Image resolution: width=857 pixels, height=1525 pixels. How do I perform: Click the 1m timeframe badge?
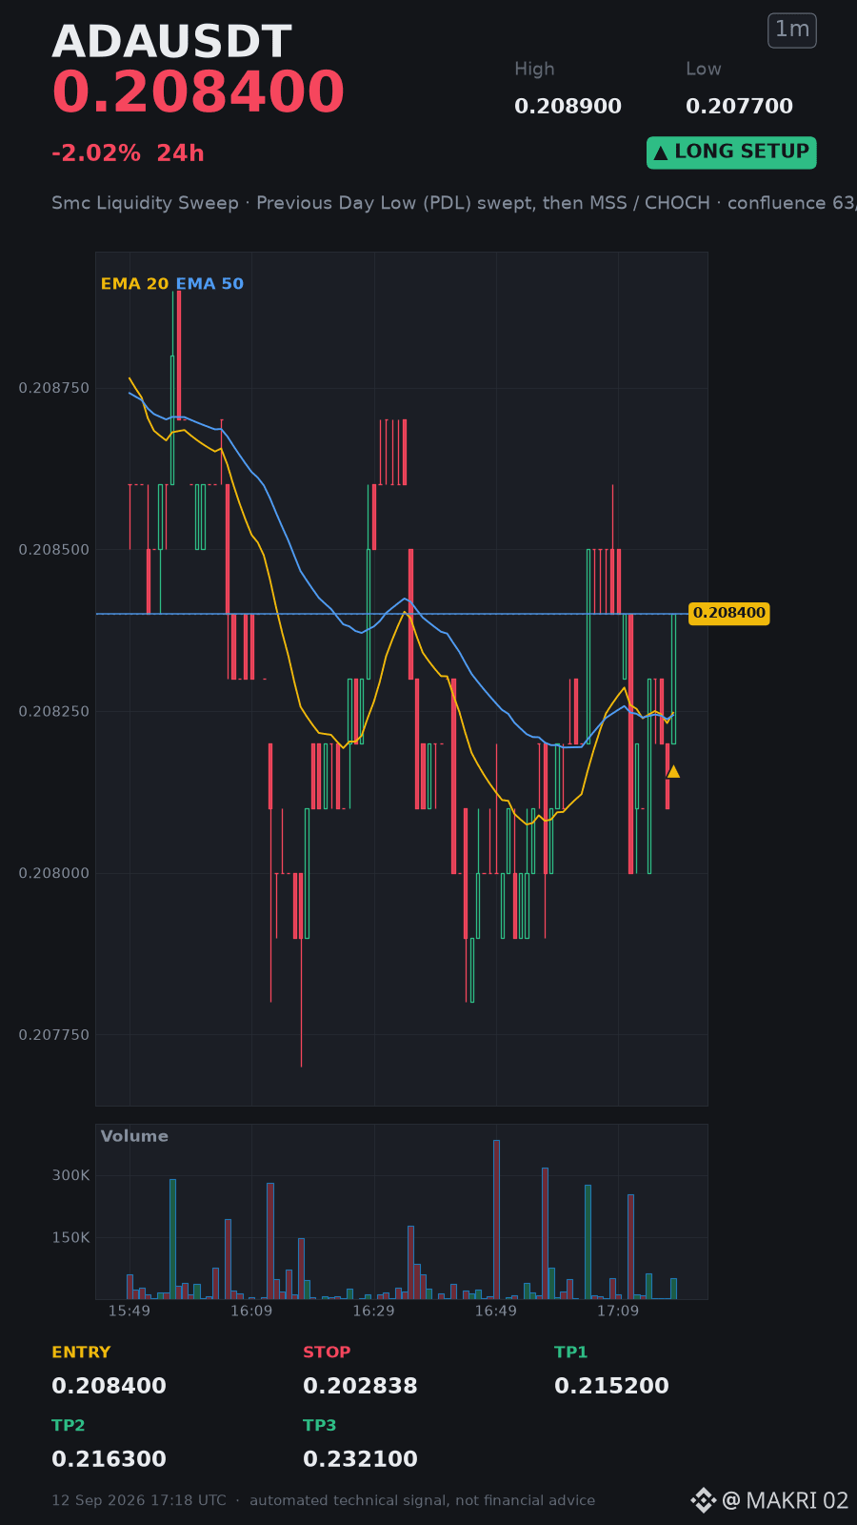[x=792, y=30]
